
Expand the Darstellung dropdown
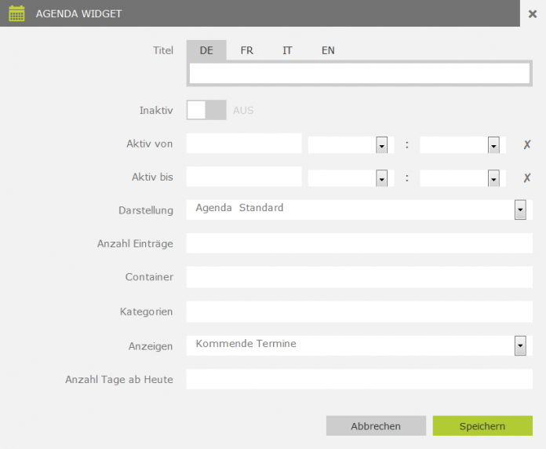click(520, 210)
